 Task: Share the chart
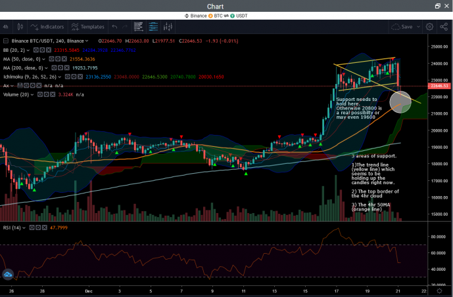point(443,27)
